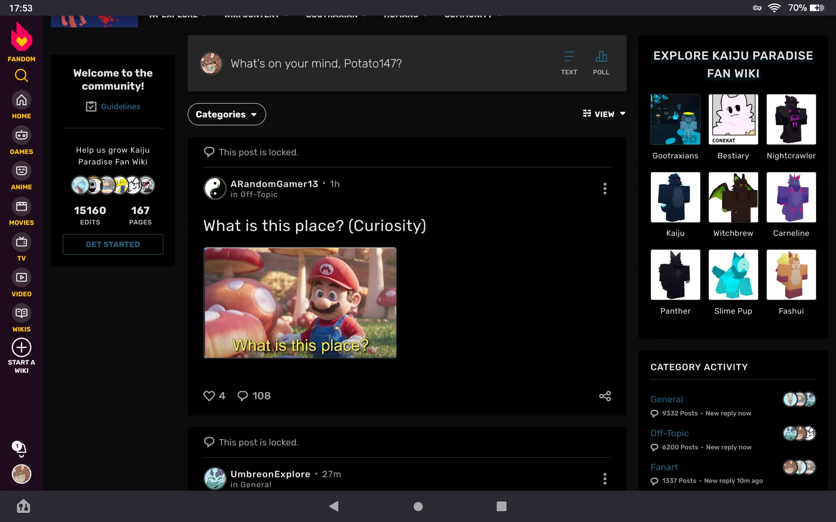Open the Guidelines link
The width and height of the screenshot is (836, 522).
[120, 107]
